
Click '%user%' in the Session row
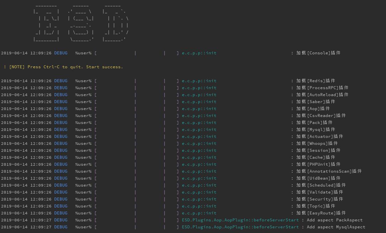pyautogui.click(x=83, y=150)
